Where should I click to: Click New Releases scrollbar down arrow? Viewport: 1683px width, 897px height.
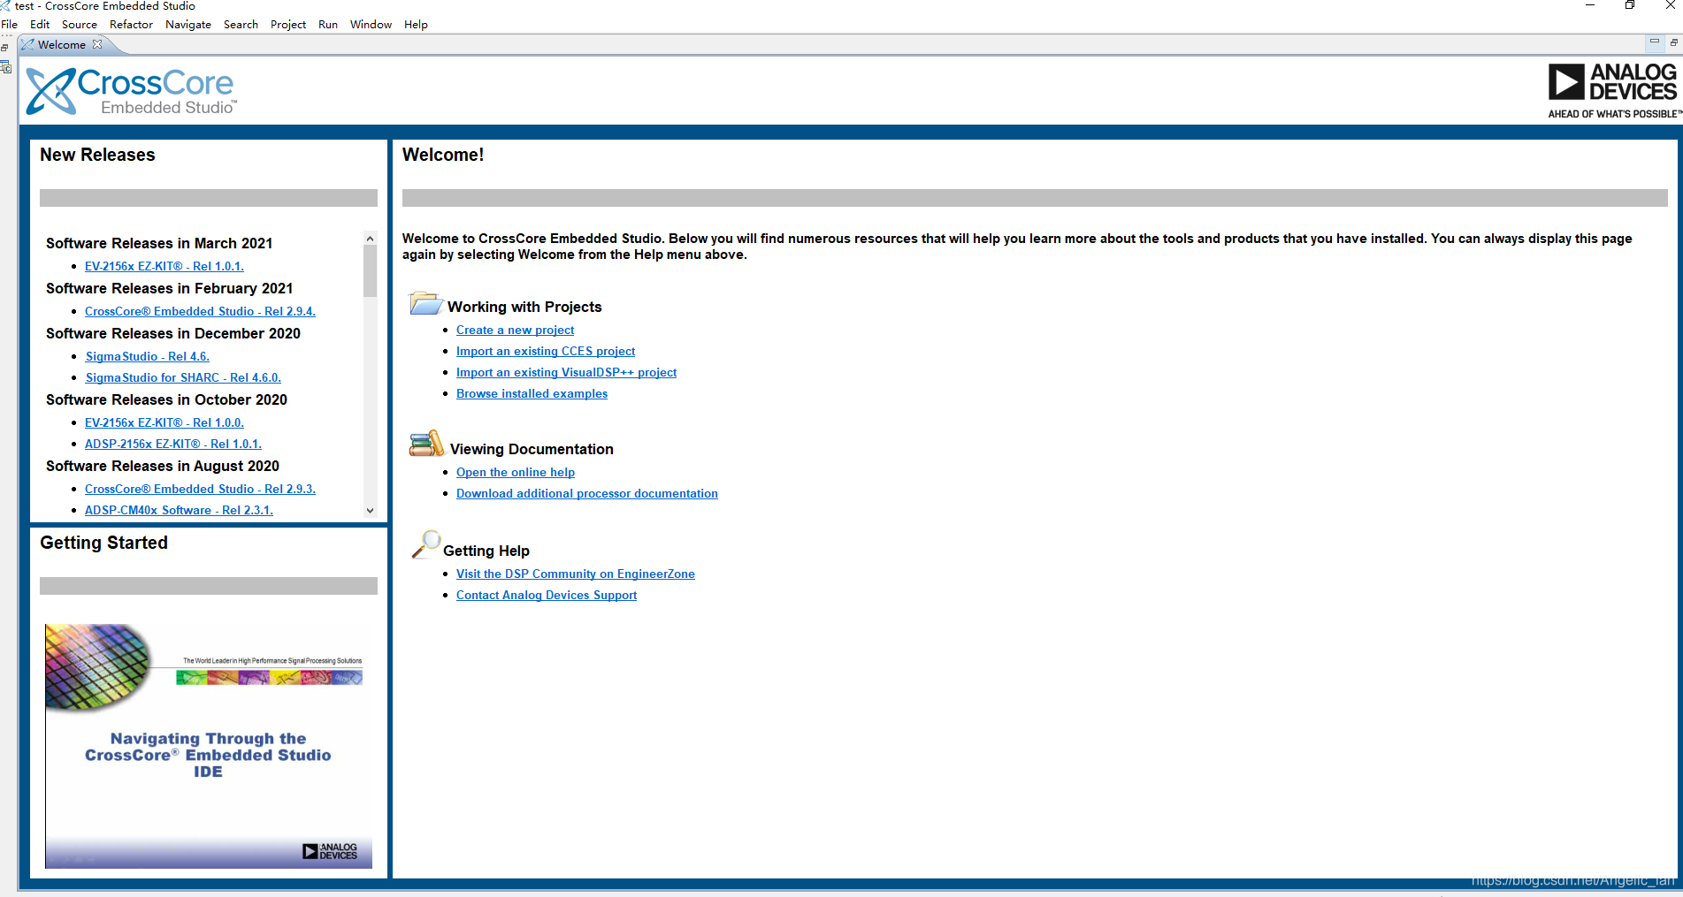coord(370,510)
